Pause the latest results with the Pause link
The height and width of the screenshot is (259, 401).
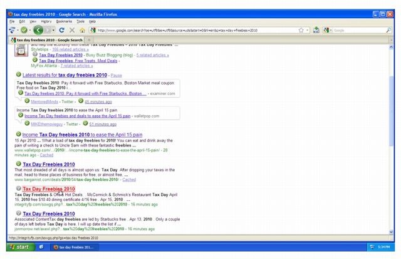116,75
